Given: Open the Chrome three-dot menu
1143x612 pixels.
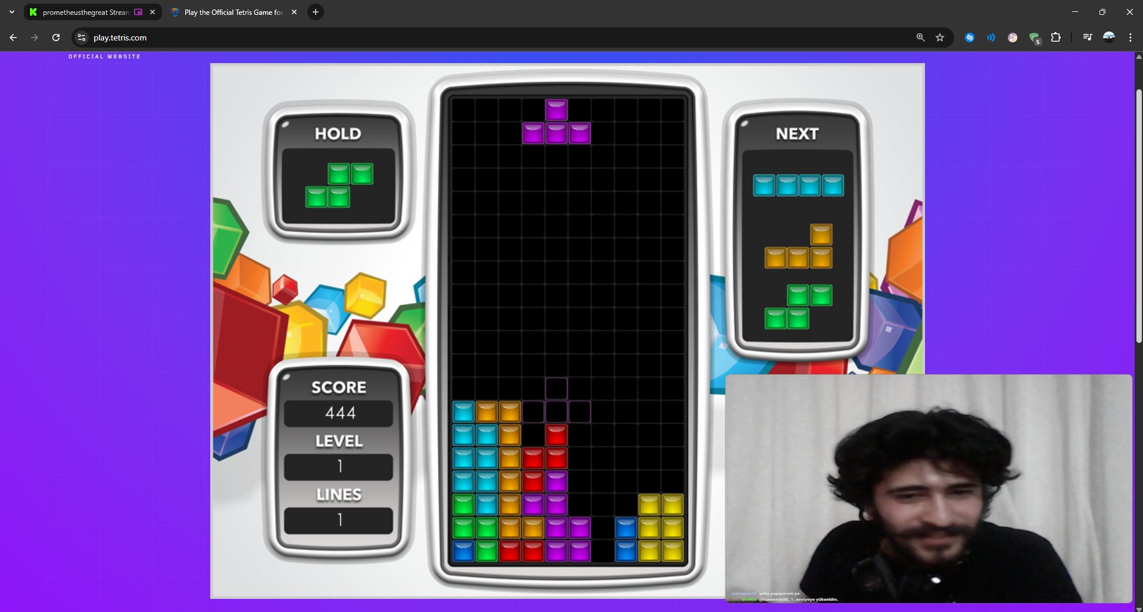Looking at the screenshot, I should pyautogui.click(x=1130, y=38).
